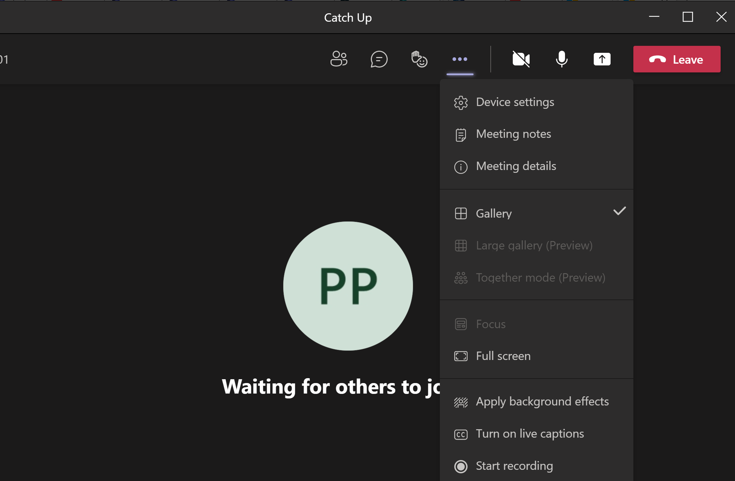Click the Meeting details info icon
Screen dimensions: 735x481
[x=461, y=167]
